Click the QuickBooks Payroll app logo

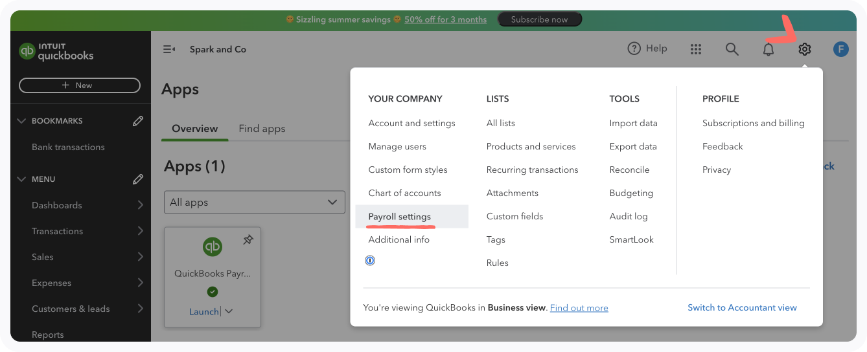coord(213,247)
